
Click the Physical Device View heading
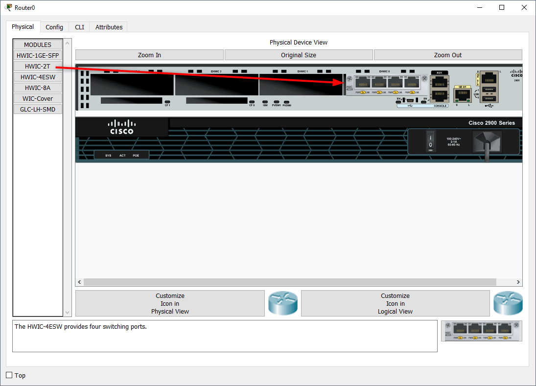tap(299, 43)
